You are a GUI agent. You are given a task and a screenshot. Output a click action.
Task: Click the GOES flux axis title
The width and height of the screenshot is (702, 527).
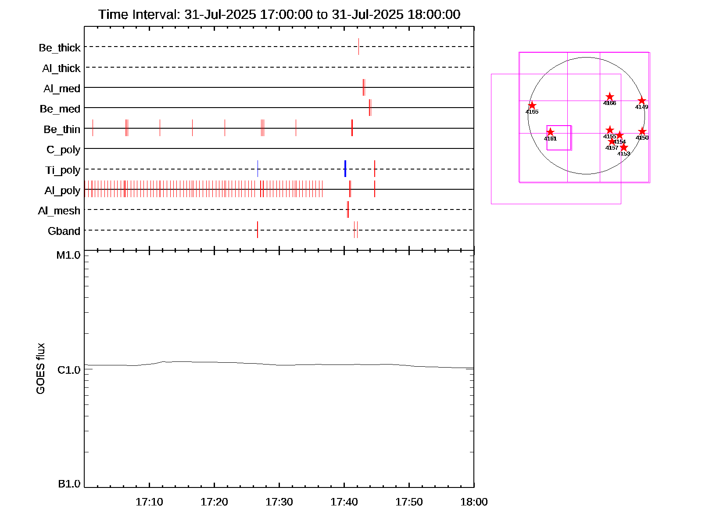pyautogui.click(x=40, y=368)
